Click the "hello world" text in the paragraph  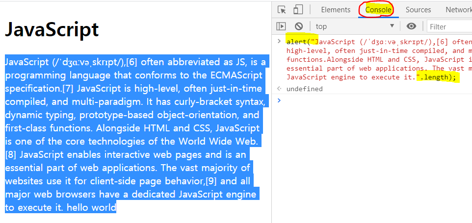pos(91,208)
